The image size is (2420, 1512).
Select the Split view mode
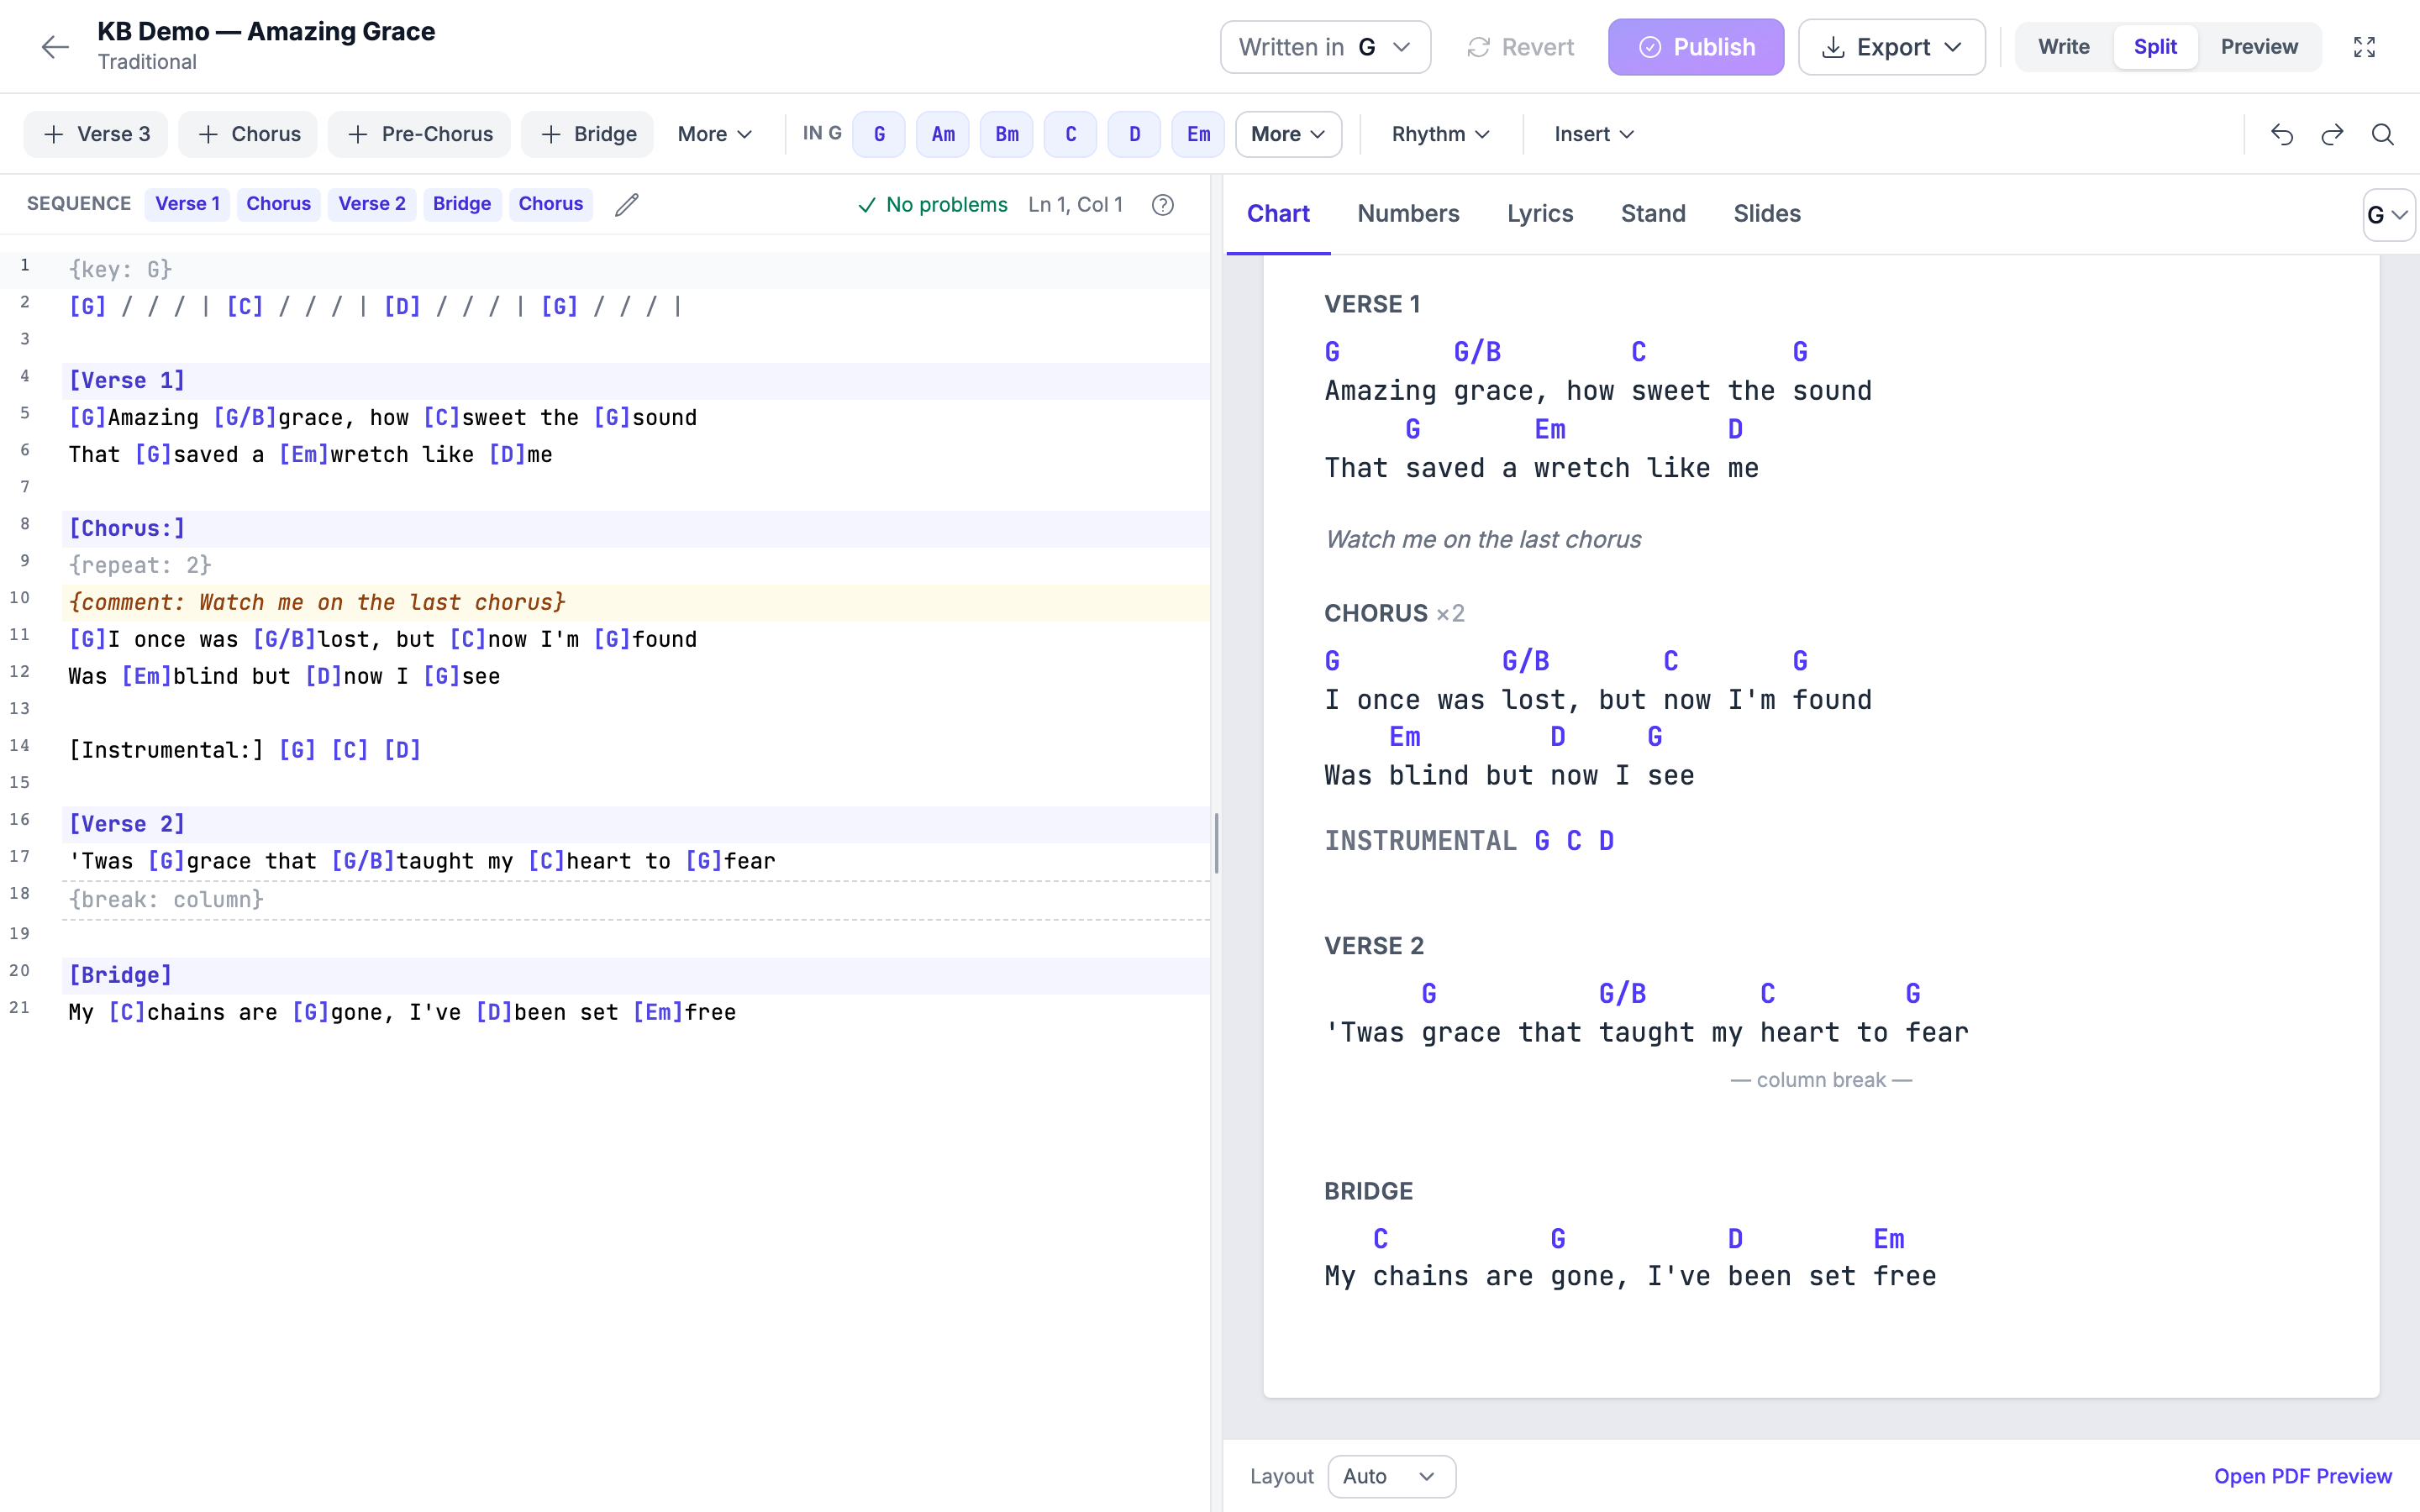[x=2155, y=47]
